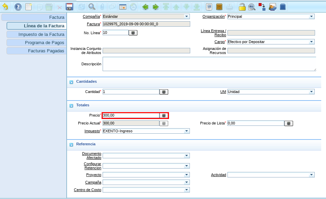This screenshot has width=326, height=199.
Task: Collapse the Referencia section
Action: click(71, 145)
